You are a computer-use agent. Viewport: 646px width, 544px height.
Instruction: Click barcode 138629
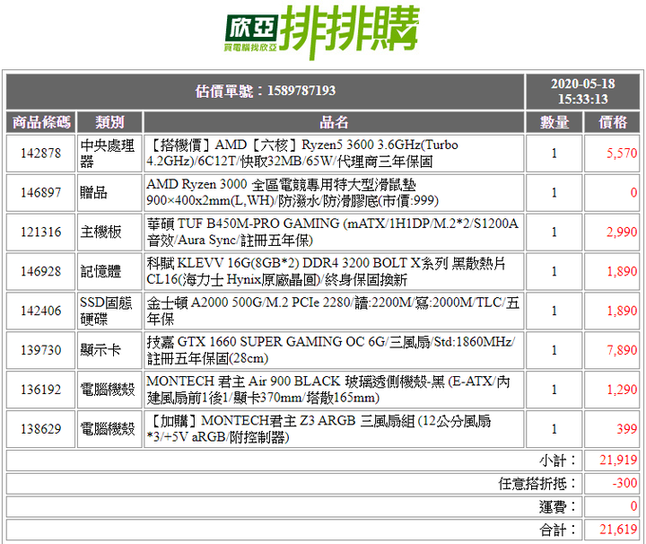pyautogui.click(x=41, y=429)
